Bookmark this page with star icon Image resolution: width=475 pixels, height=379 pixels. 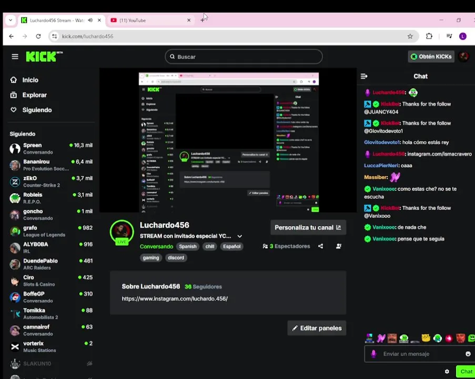pyautogui.click(x=410, y=36)
